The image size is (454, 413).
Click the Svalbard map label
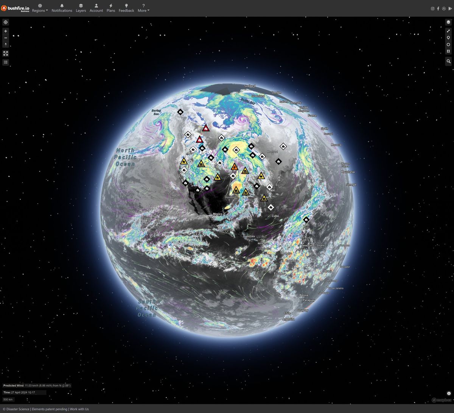tap(250, 86)
